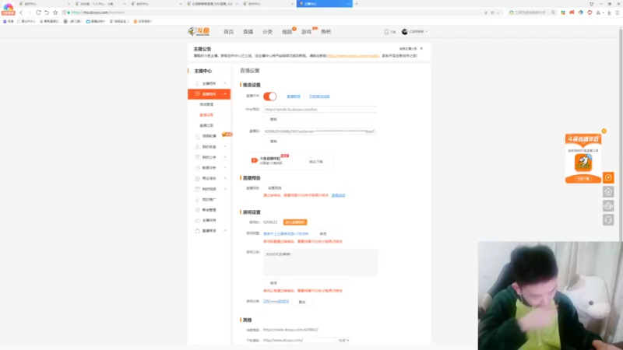Select the red active sidebar sub-item
623x350 pixels.
coord(206,115)
